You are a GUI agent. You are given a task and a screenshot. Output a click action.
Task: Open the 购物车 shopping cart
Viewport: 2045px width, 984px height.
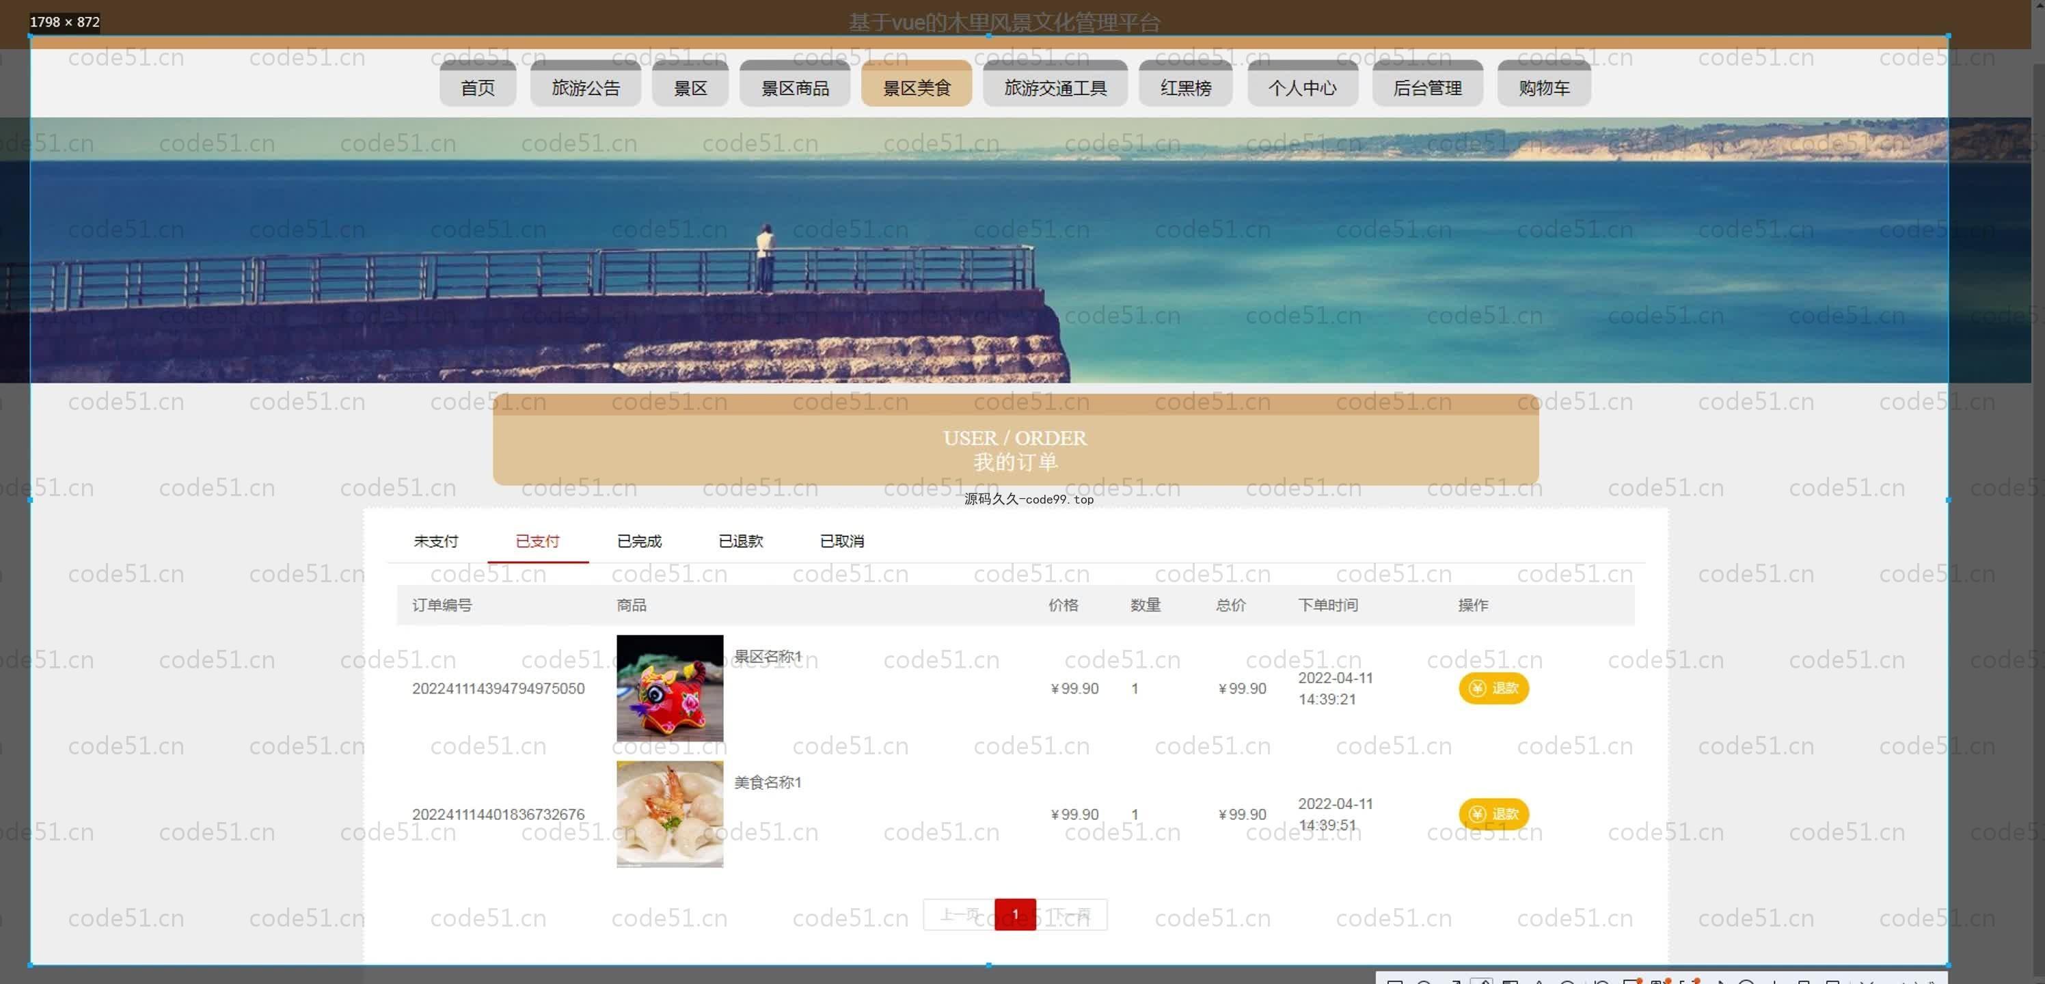pyautogui.click(x=1543, y=87)
